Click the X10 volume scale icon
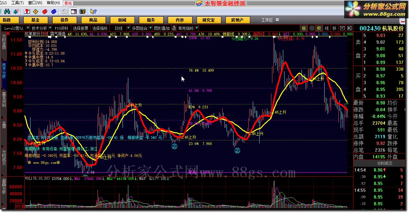 pos(20,206)
